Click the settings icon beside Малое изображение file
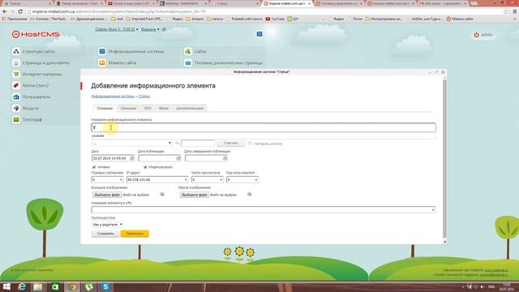This screenshot has height=292, width=519. point(249,195)
